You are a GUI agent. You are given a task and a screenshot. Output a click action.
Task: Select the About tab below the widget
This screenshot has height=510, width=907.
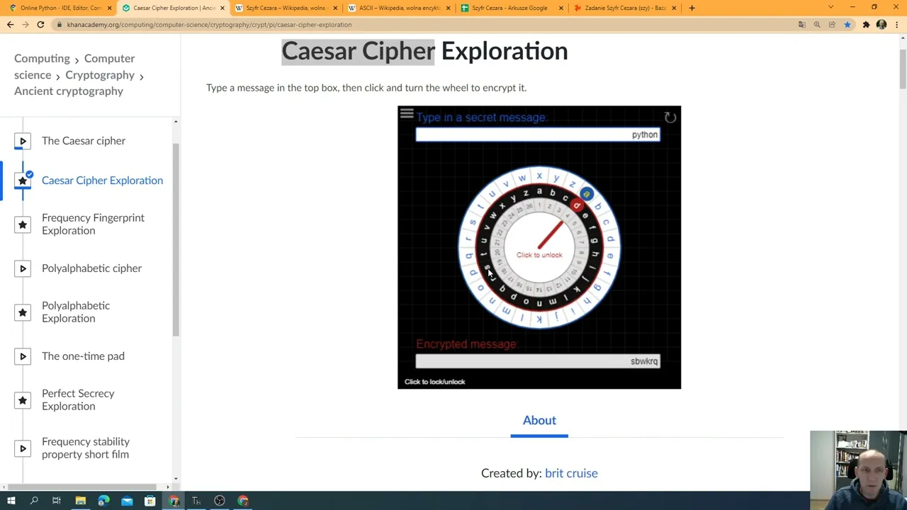(539, 421)
